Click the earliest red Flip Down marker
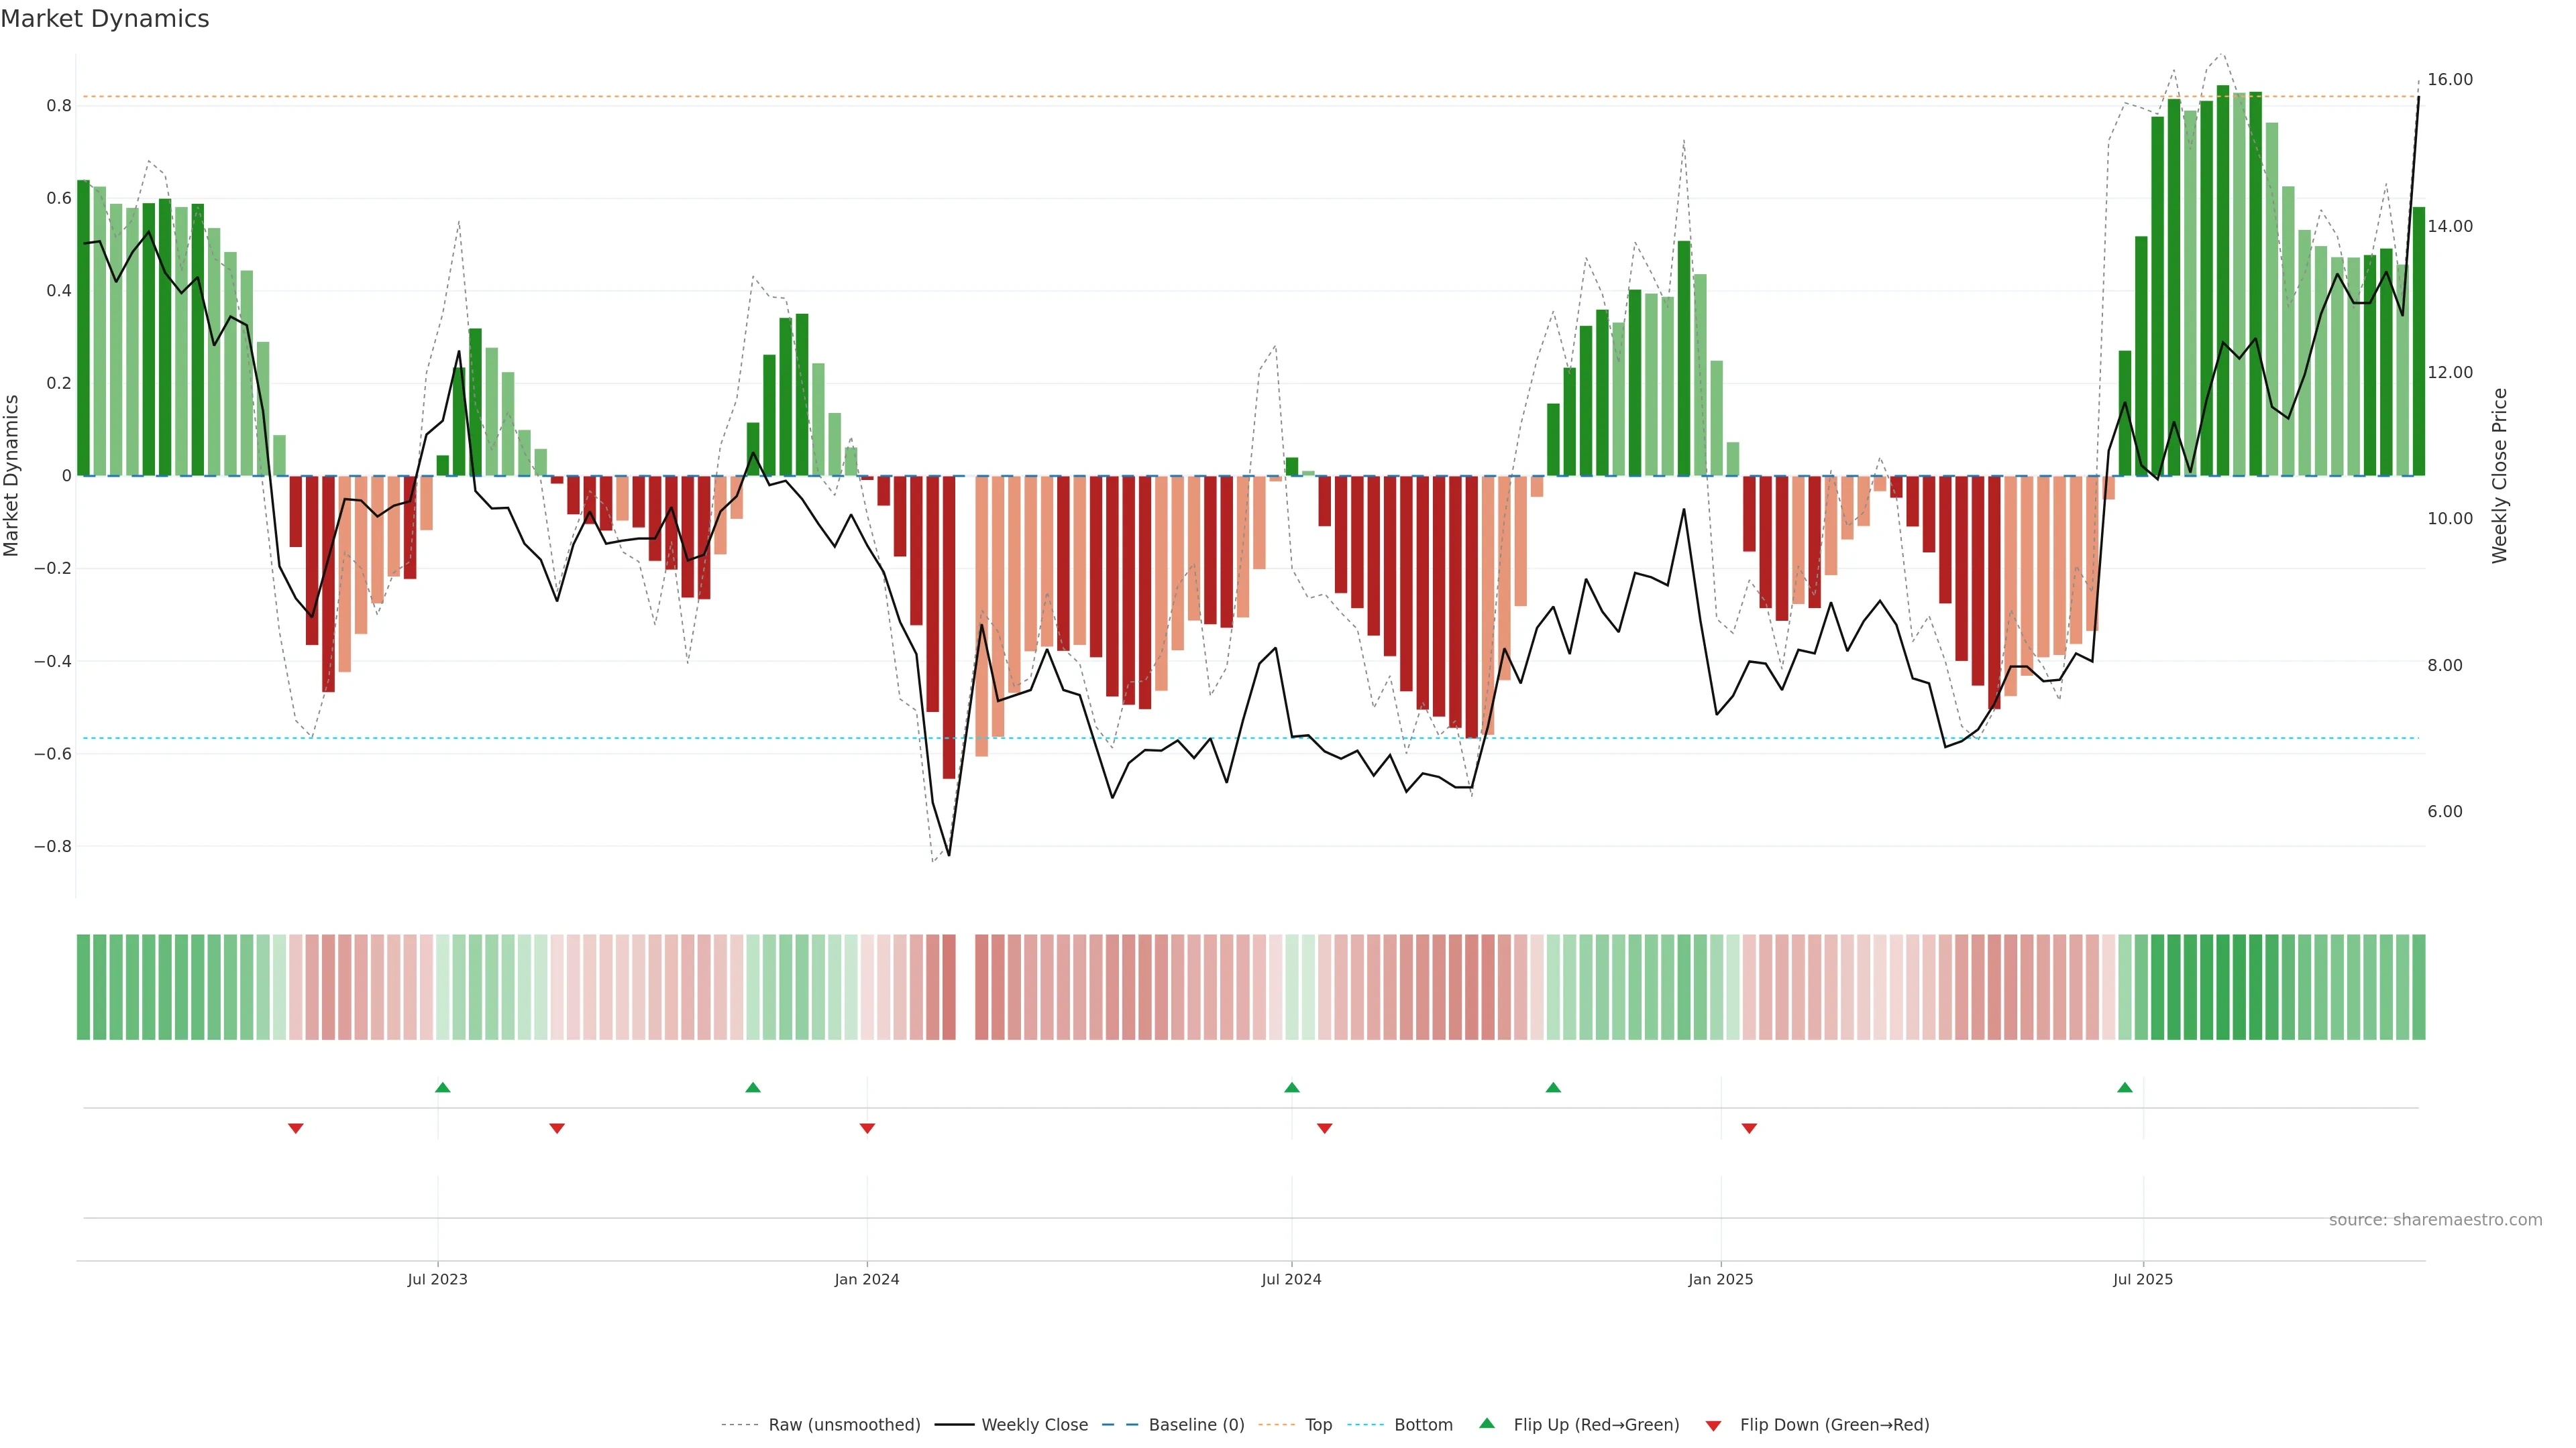Viewport: 2576px width, 1448px height. (296, 1128)
